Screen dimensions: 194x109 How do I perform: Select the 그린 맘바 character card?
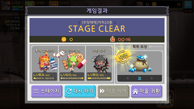(x=99, y=64)
